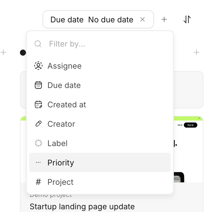The width and height of the screenshot is (208, 212).
Task: Click the Created at calendar icon
Action: (x=38, y=105)
